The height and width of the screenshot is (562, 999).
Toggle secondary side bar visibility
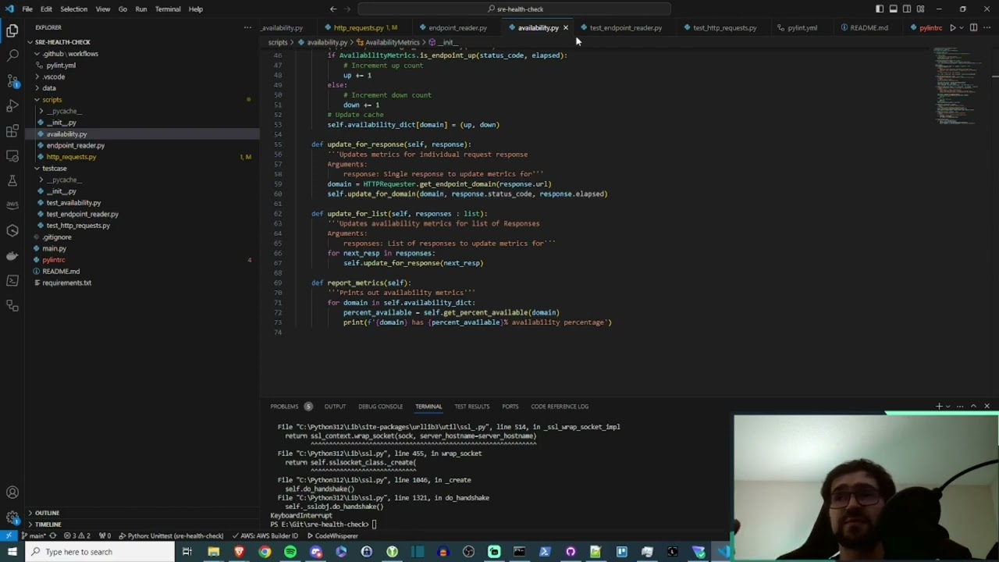(907, 9)
